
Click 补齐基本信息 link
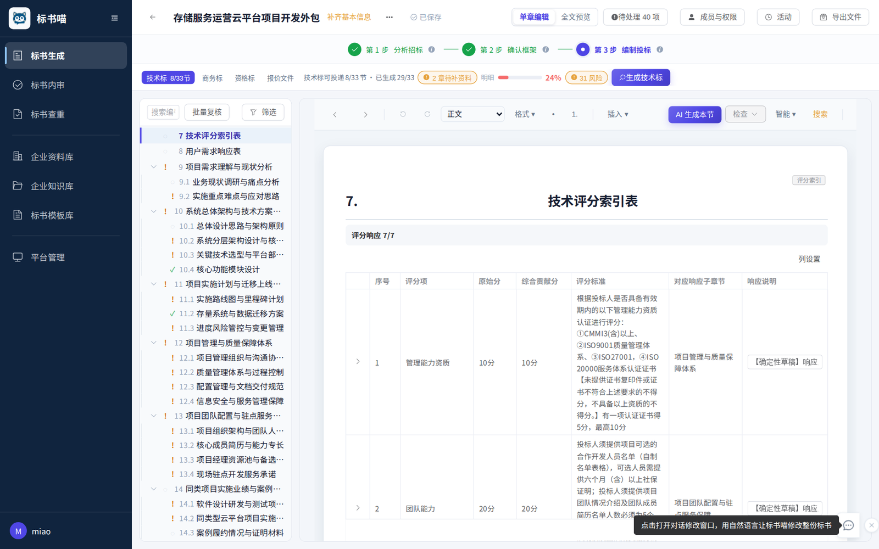[349, 17]
